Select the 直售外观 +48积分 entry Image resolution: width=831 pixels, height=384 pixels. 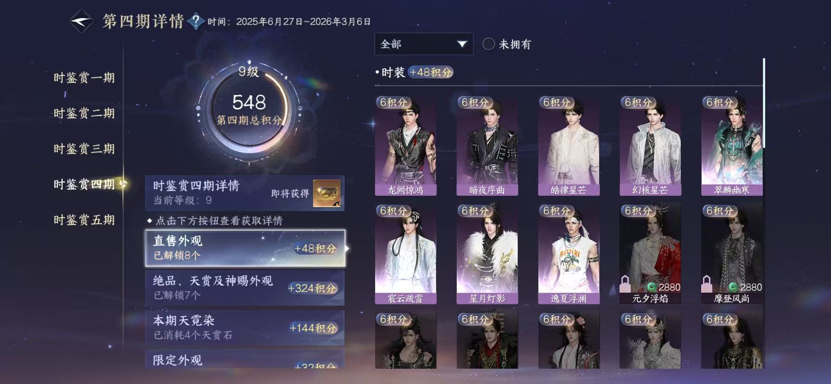tap(245, 248)
